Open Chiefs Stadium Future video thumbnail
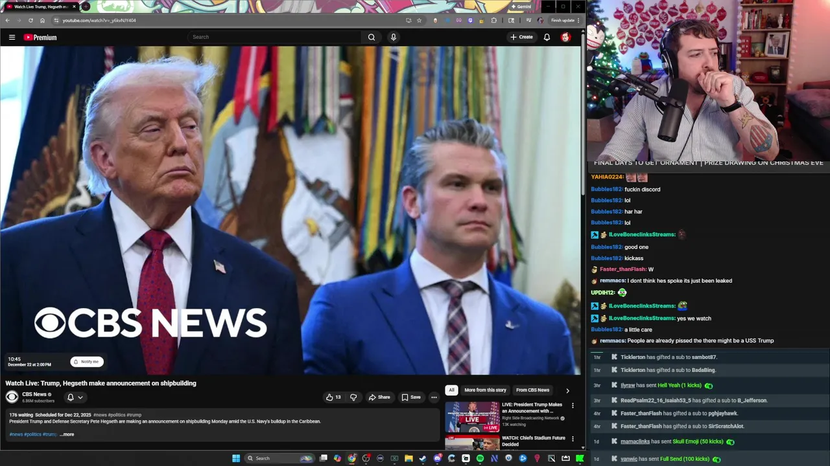 coord(471,443)
